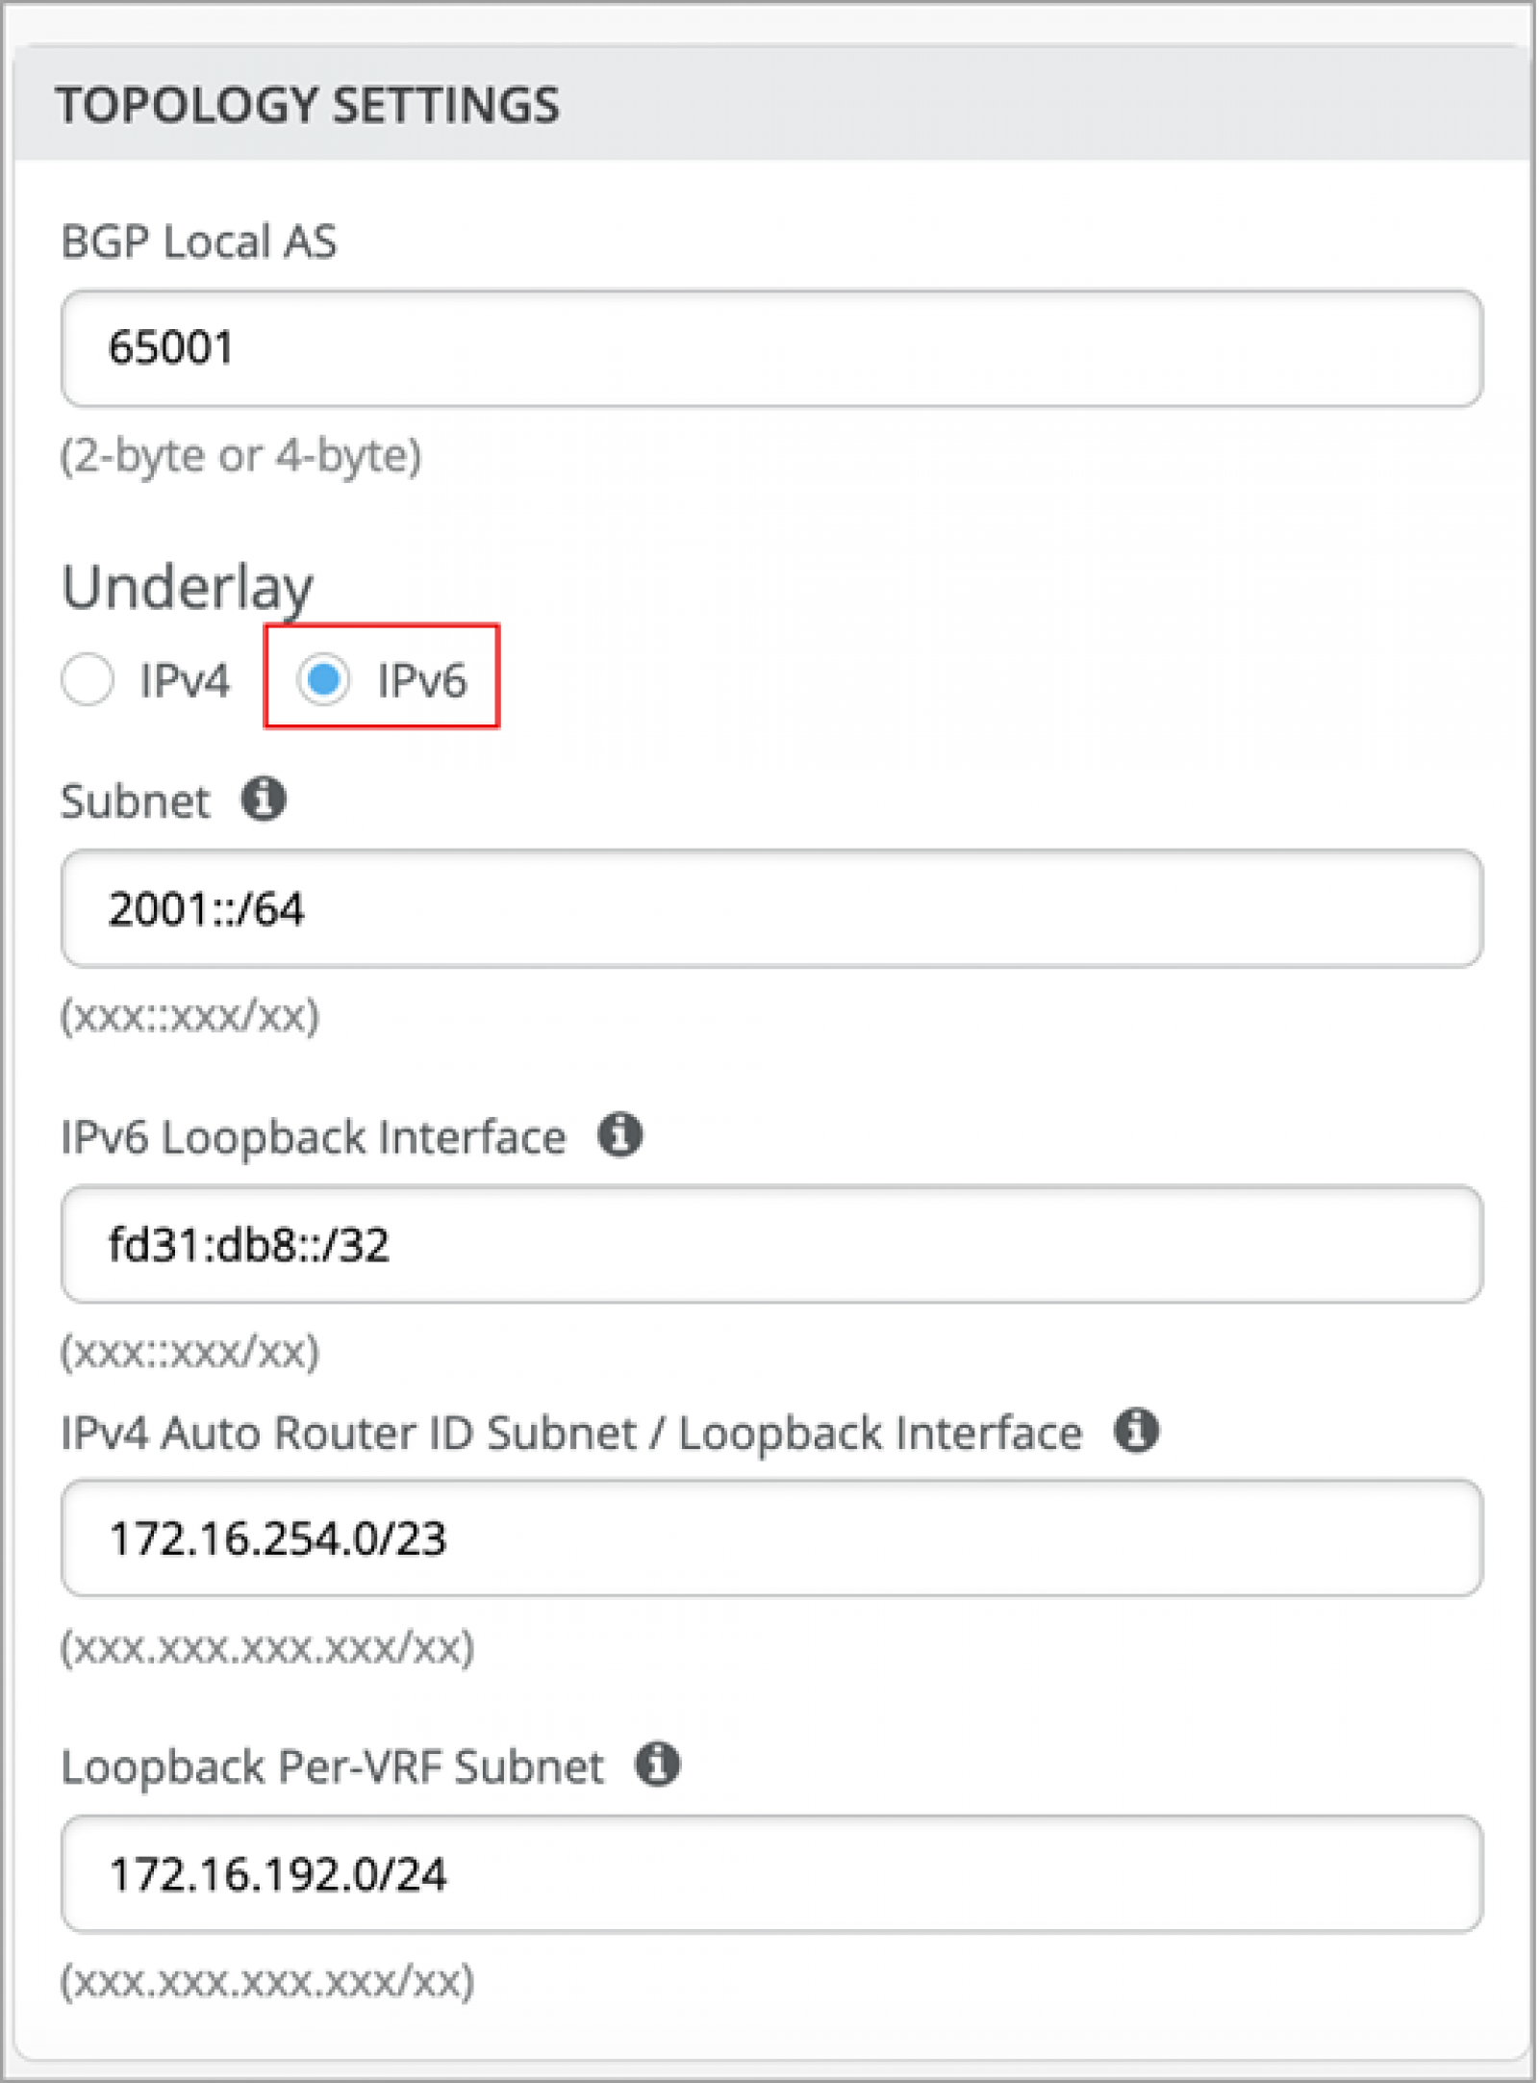Click the IPv4 Auto Router ID Subnet label

[571, 1433]
